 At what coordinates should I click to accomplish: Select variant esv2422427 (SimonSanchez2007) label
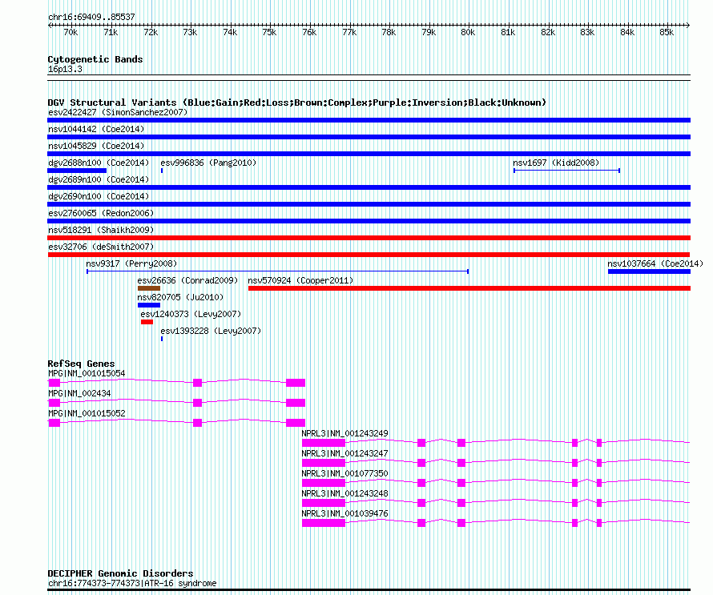coord(118,112)
